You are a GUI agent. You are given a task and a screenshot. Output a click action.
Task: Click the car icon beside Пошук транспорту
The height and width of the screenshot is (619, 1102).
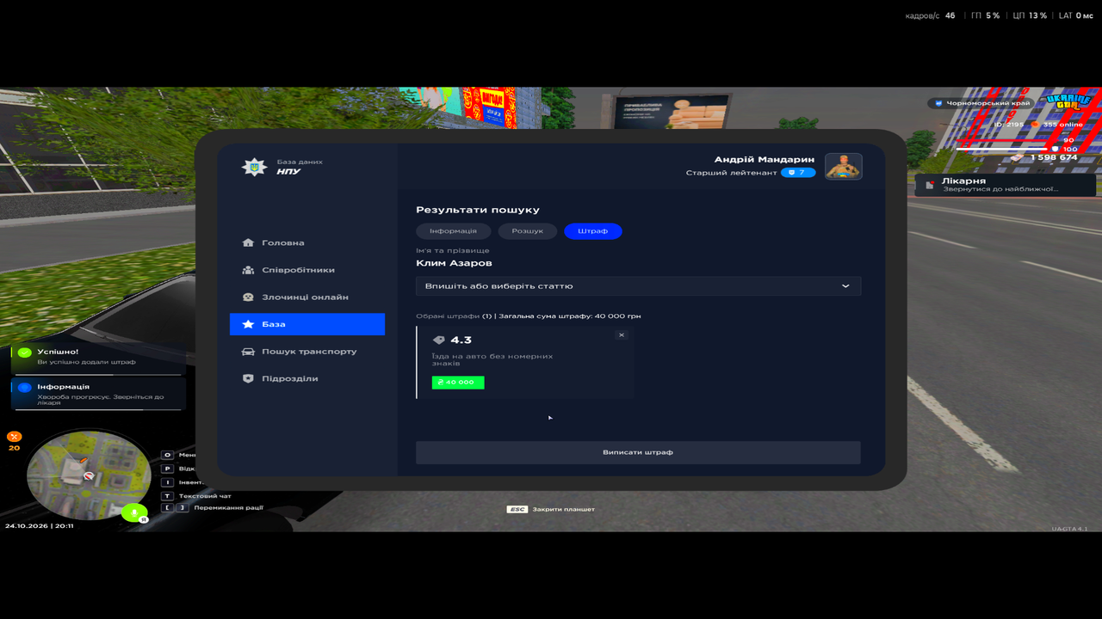click(x=248, y=351)
